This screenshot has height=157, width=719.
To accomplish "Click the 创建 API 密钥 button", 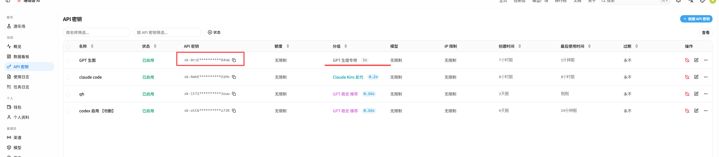I will pos(696,19).
